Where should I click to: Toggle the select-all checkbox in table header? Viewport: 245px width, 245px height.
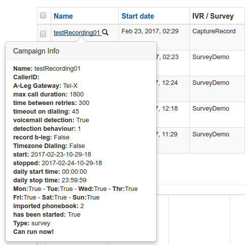[43, 15]
